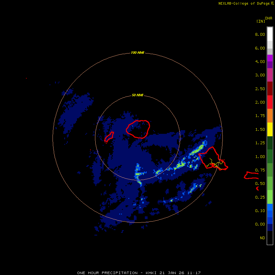
Task: Click the [IN] units label
Action: [261, 21]
